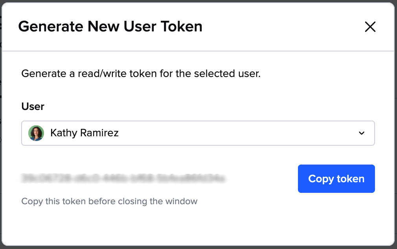This screenshot has width=397, height=249.
Task: Click the word token on blue button
Action: pyautogui.click(x=351, y=179)
